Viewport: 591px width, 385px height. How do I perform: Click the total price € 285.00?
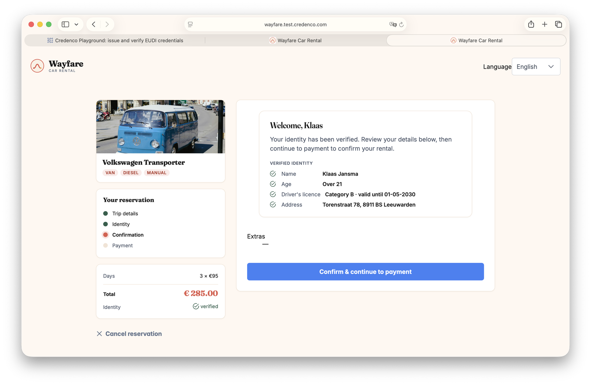201,293
